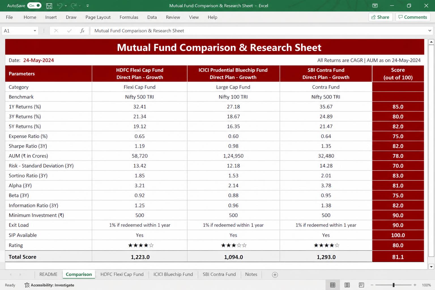Click the vertical scrollbar down arrow
The width and height of the screenshot is (435, 290).
click(x=431, y=266)
